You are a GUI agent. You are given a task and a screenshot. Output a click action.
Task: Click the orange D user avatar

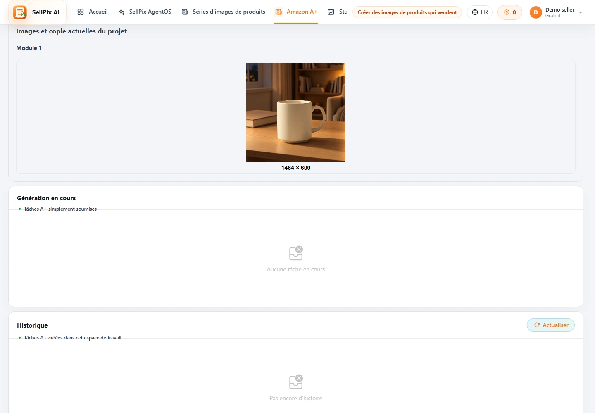pyautogui.click(x=536, y=12)
